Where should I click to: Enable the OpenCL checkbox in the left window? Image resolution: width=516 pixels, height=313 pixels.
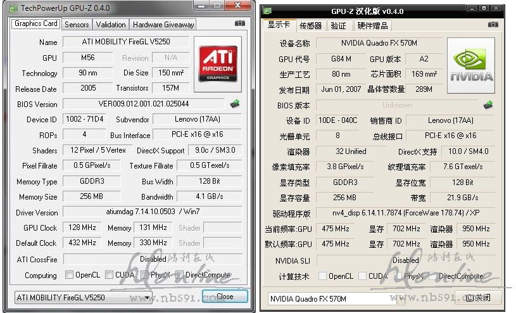(x=70, y=275)
